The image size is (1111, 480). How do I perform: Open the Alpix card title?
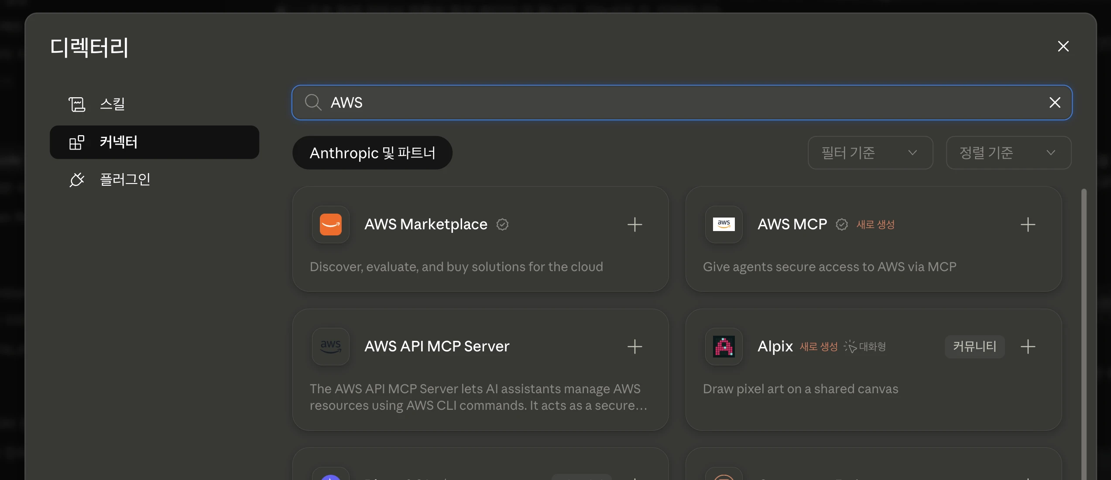(775, 347)
